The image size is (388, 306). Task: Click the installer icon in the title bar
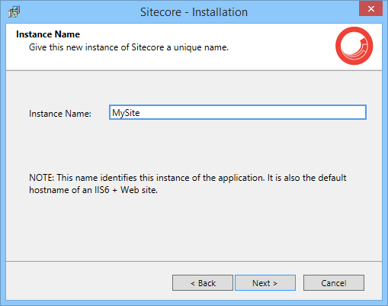tap(14, 11)
